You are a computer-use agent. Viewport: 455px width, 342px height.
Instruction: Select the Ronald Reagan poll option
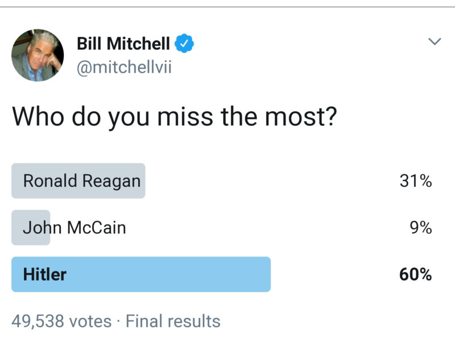[81, 181]
